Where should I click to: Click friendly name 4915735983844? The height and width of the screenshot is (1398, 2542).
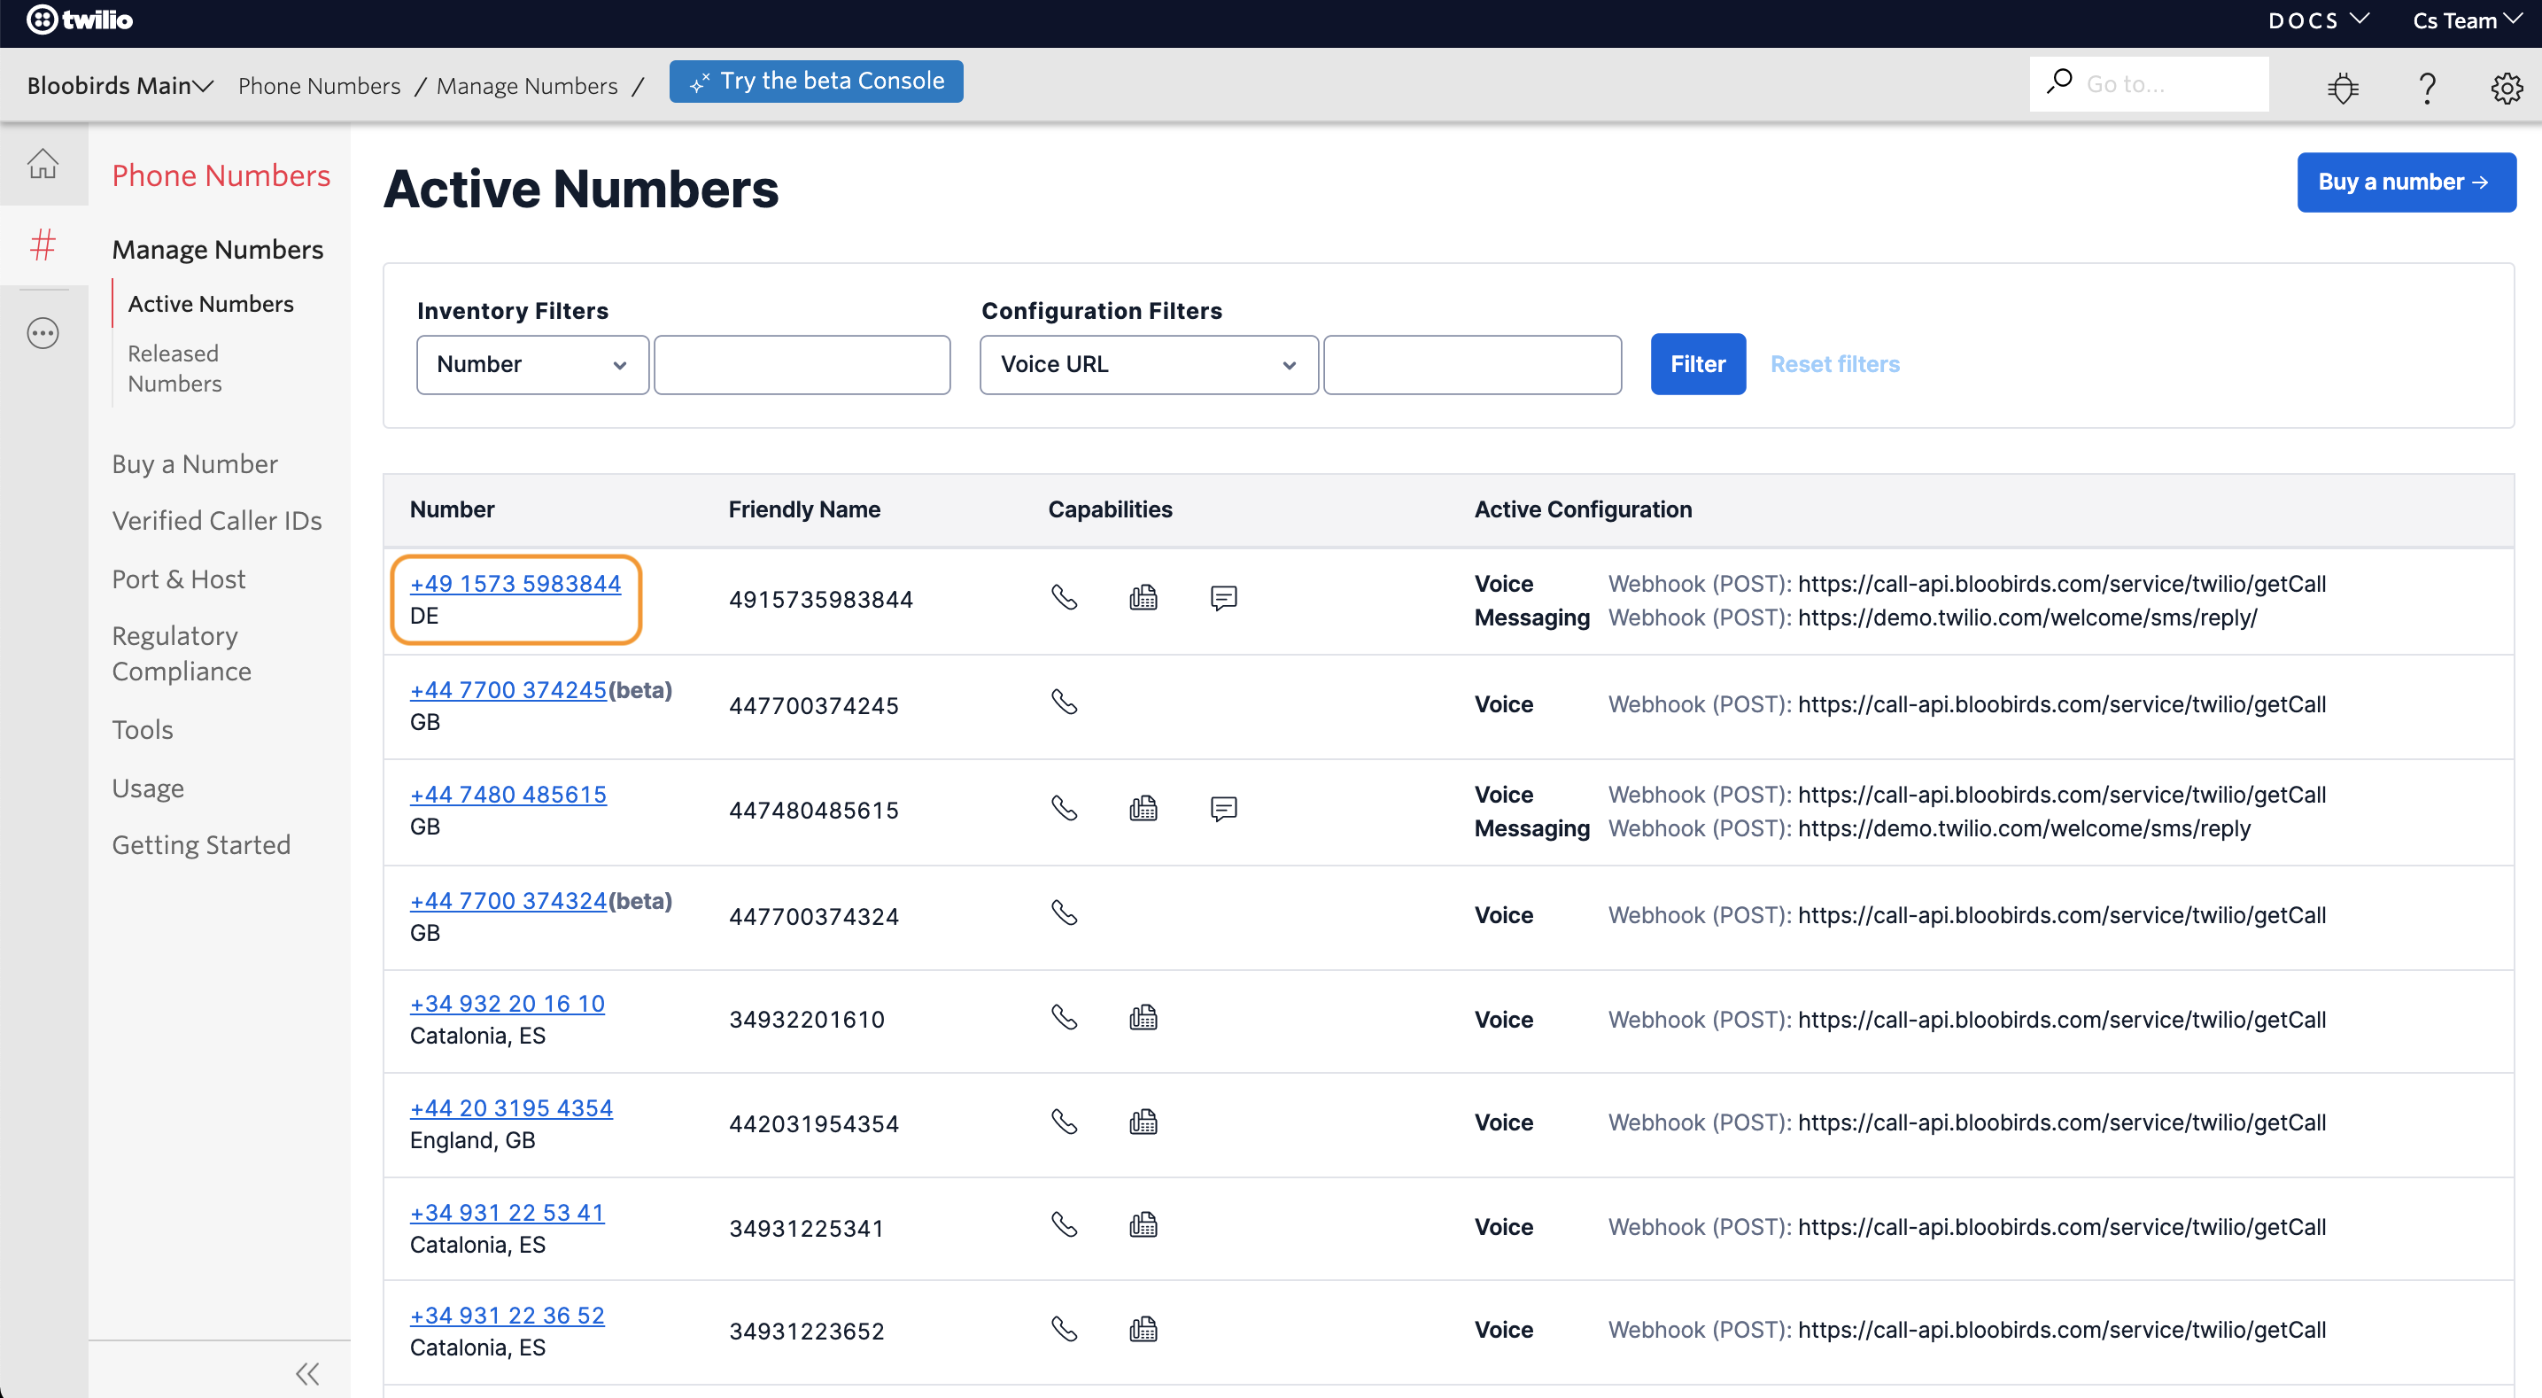click(821, 599)
